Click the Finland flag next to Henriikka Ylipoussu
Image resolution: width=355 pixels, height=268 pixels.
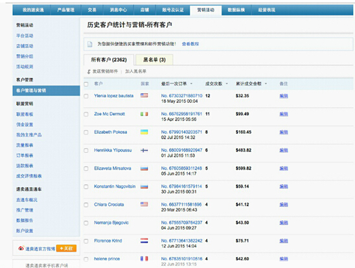coord(144,150)
